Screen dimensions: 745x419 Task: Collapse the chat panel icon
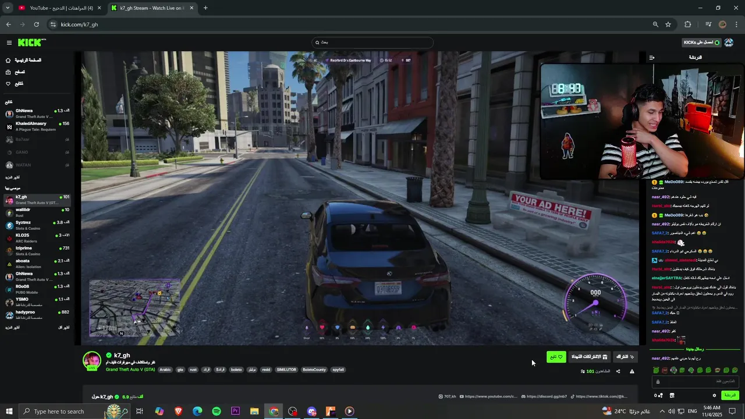[652, 58]
